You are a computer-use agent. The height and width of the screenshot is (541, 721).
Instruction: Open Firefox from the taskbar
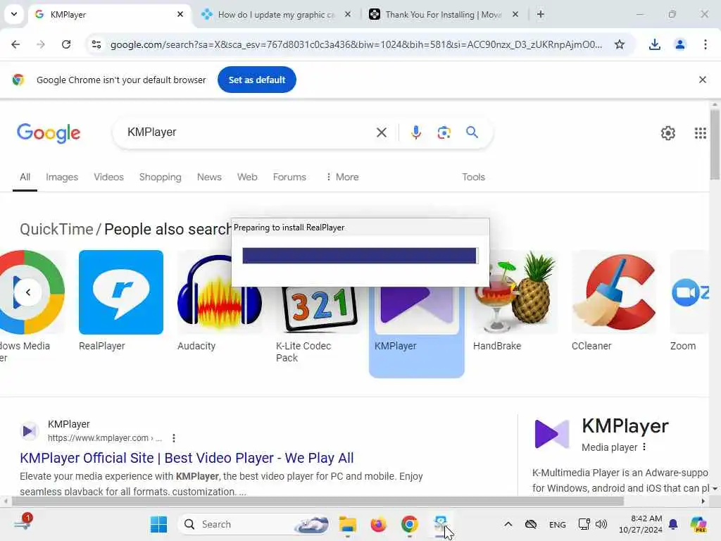[378, 524]
